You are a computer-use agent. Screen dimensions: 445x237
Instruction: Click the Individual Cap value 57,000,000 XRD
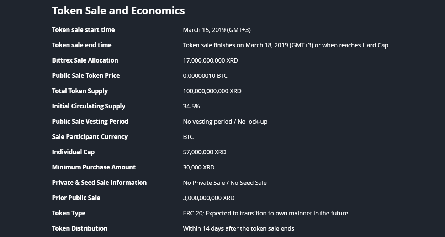pyautogui.click(x=204, y=152)
